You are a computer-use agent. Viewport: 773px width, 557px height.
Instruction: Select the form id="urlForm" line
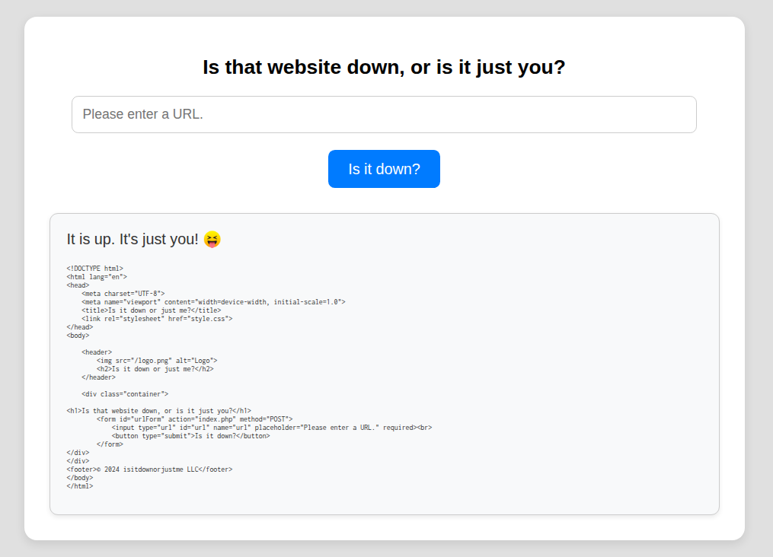pos(194,419)
